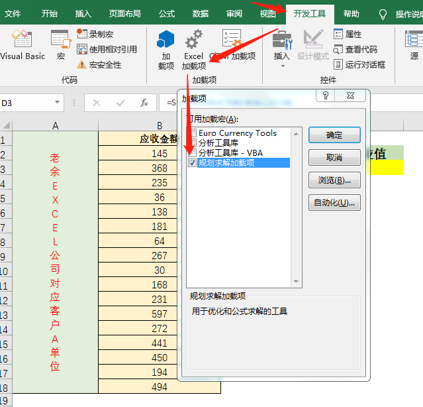The width and height of the screenshot is (423, 407).
Task: Open the Visual Basic editor
Action: [x=22, y=45]
